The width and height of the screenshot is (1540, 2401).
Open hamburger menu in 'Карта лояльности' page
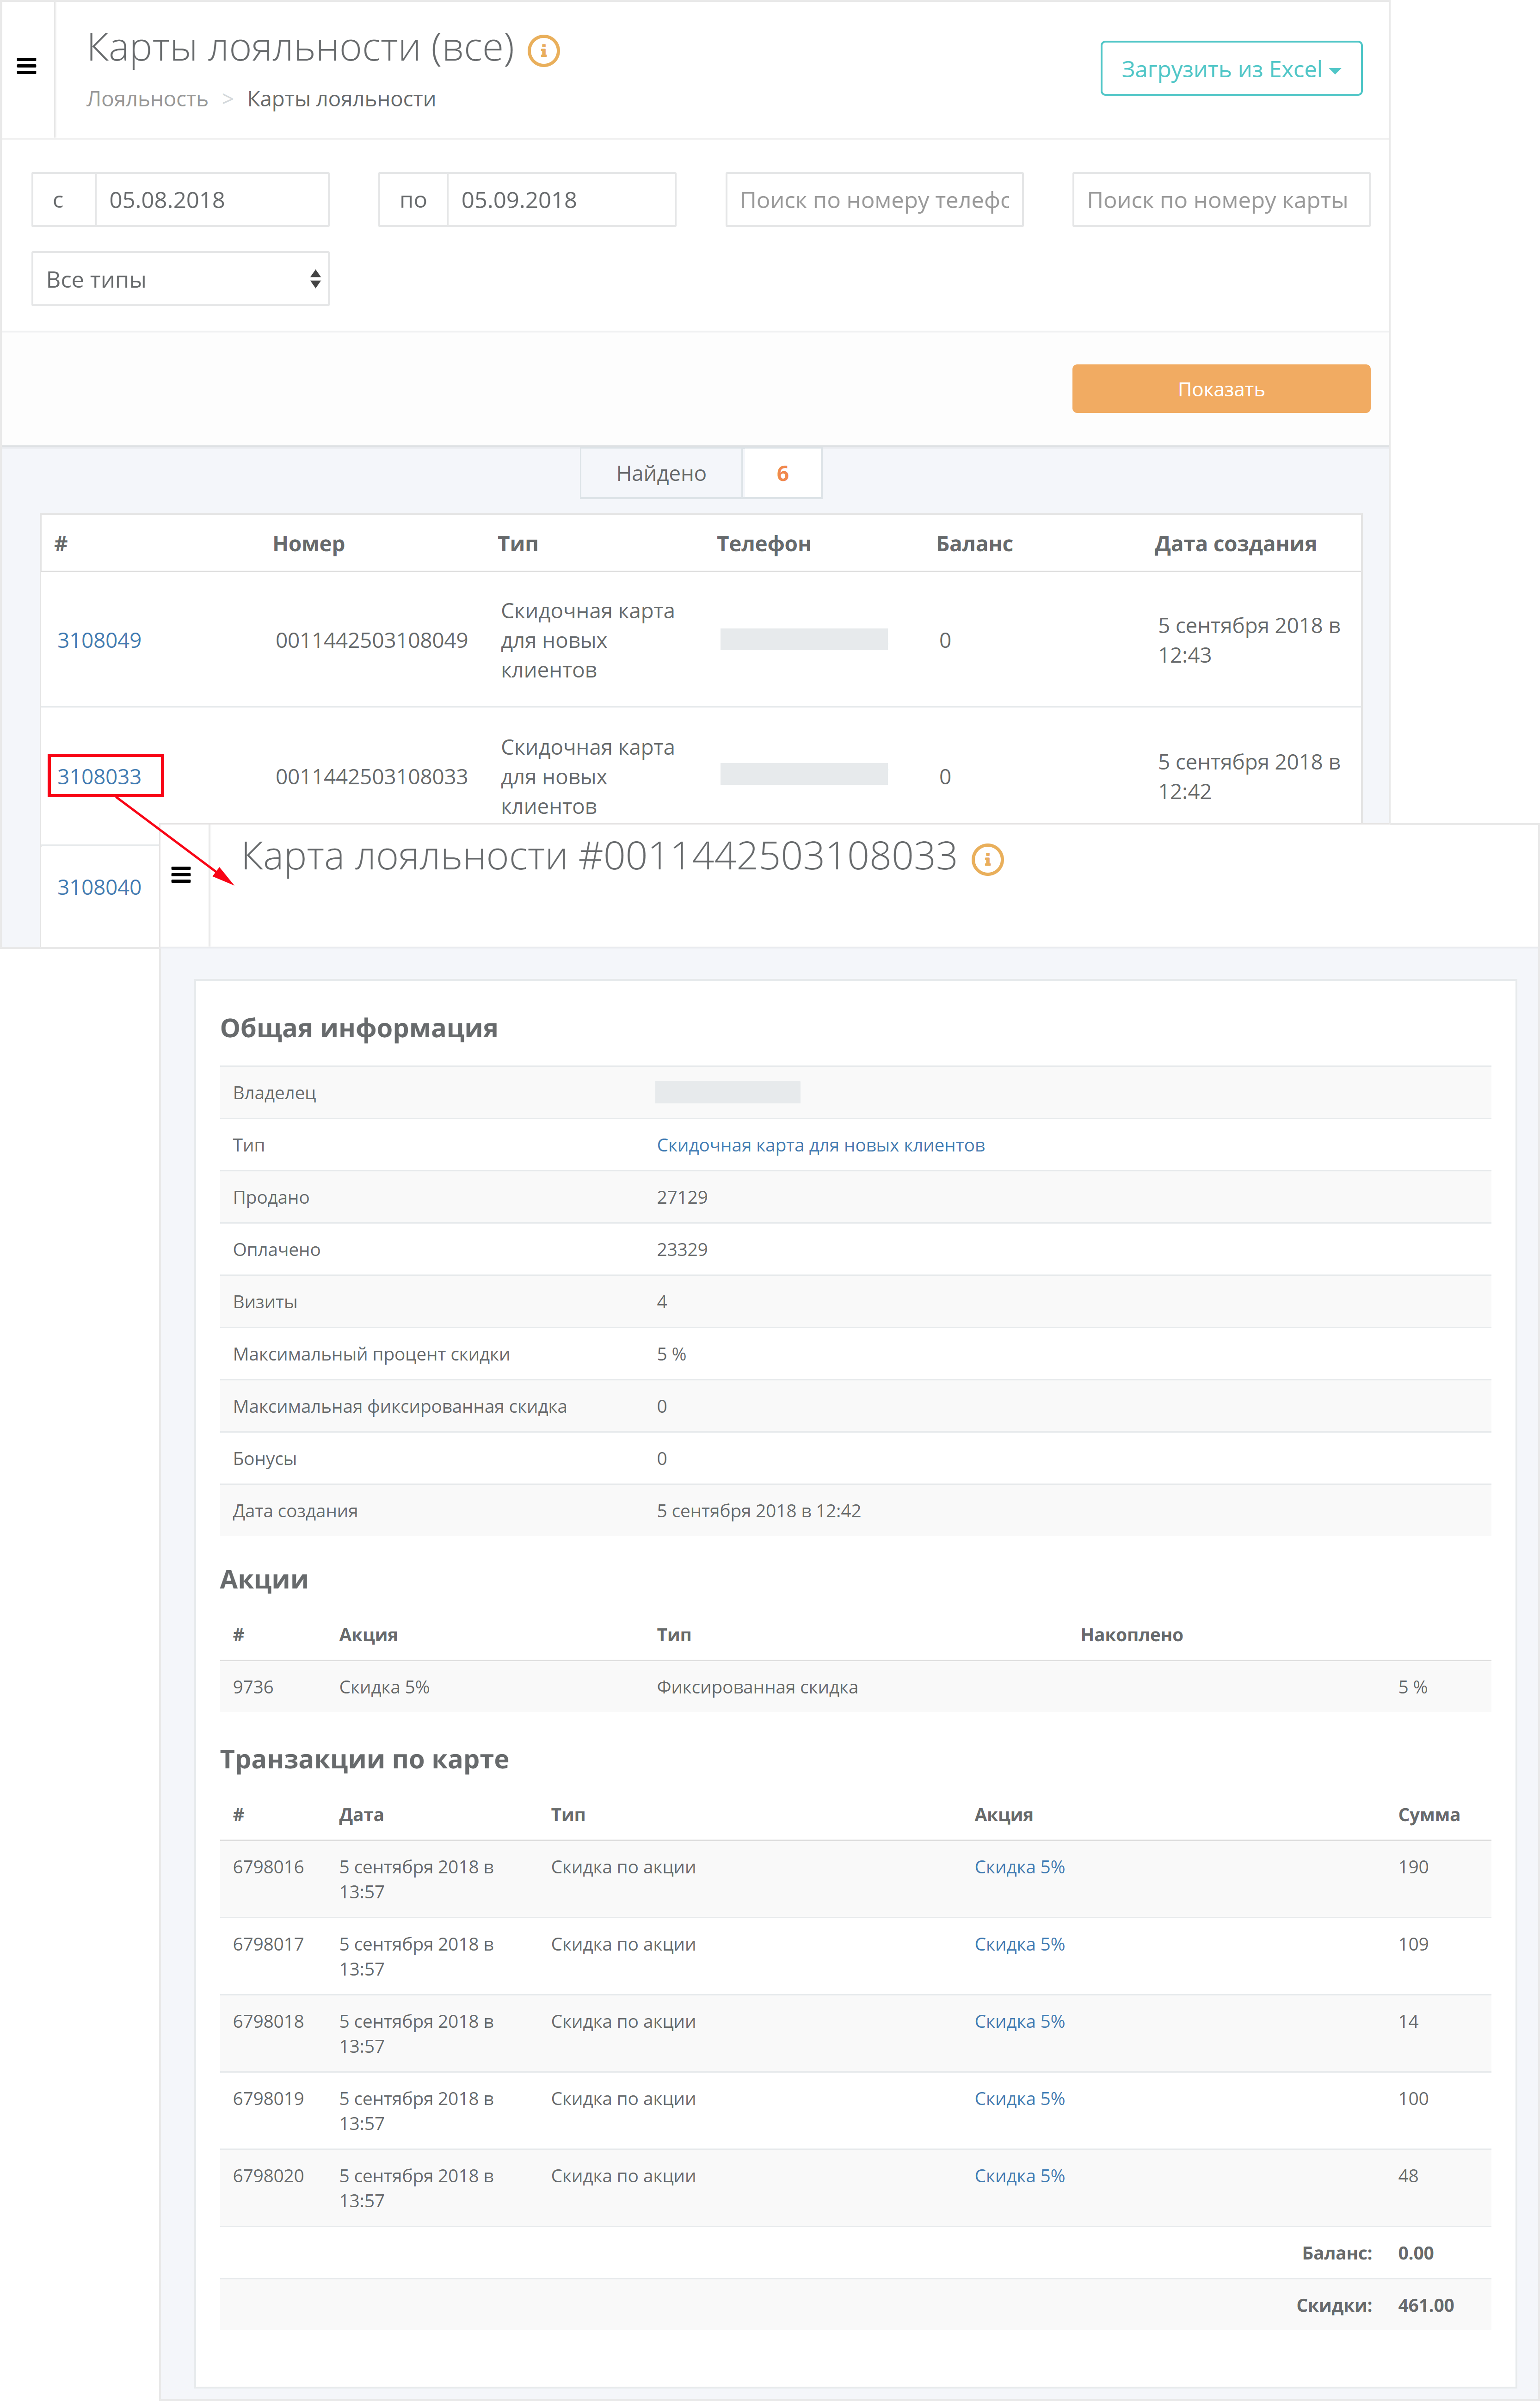coord(181,875)
